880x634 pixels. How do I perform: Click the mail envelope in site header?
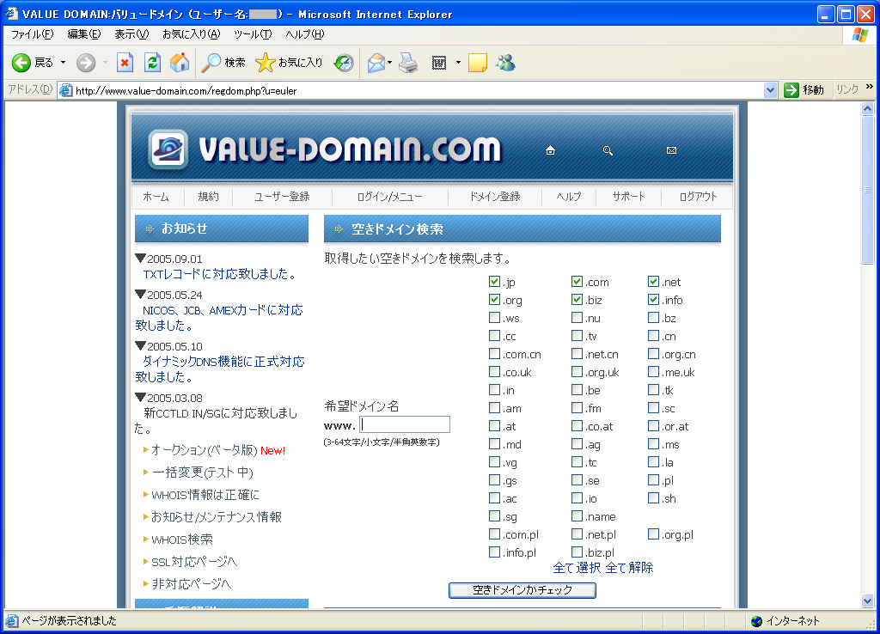click(x=671, y=150)
